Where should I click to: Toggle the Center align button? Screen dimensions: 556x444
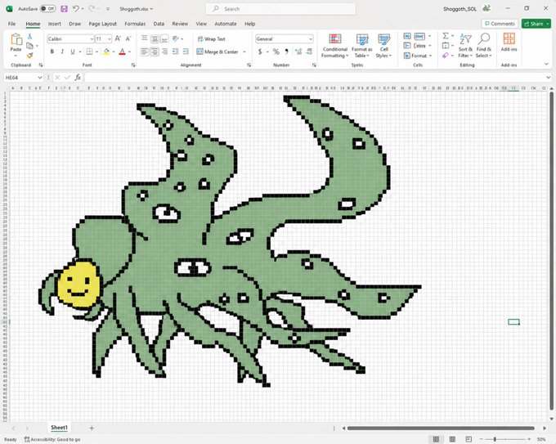pyautogui.click(x=155, y=52)
